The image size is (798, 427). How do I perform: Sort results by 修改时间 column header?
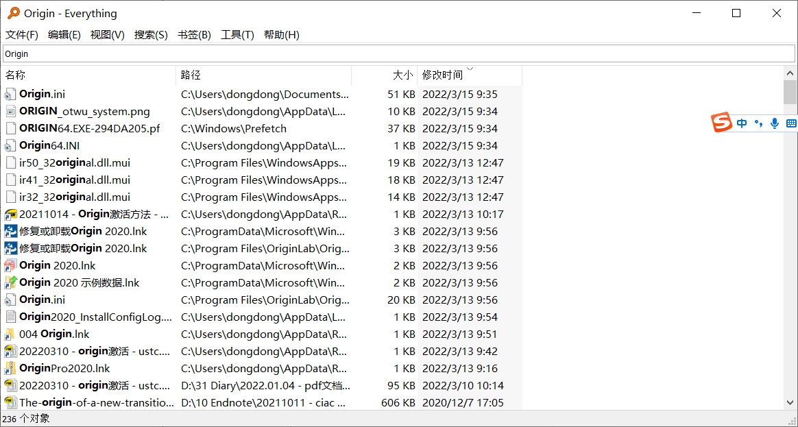pos(442,75)
